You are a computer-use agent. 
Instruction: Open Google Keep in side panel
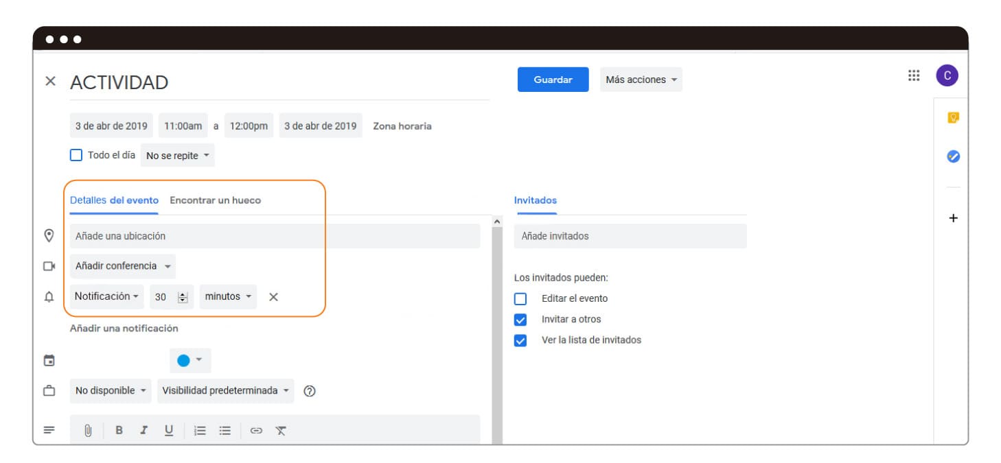coord(953,118)
